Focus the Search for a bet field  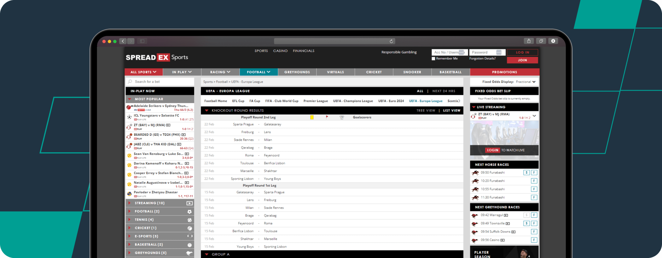(160, 82)
